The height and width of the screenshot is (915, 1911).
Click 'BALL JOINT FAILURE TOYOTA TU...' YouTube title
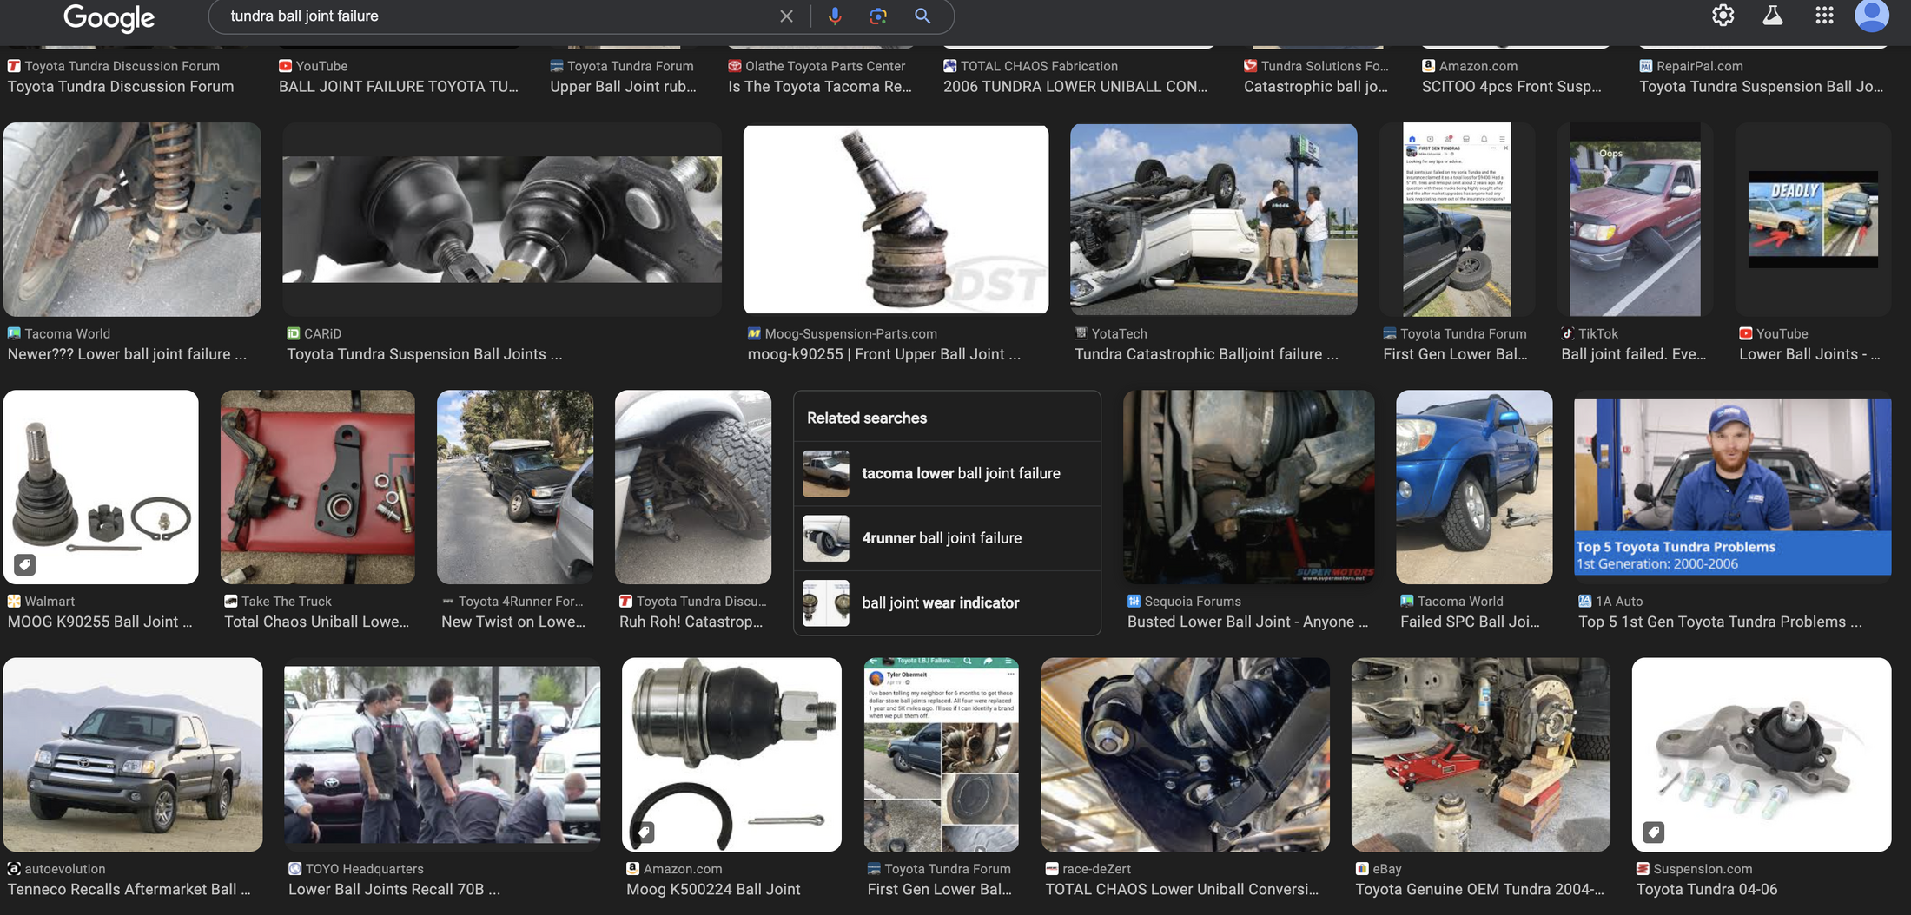tap(399, 87)
